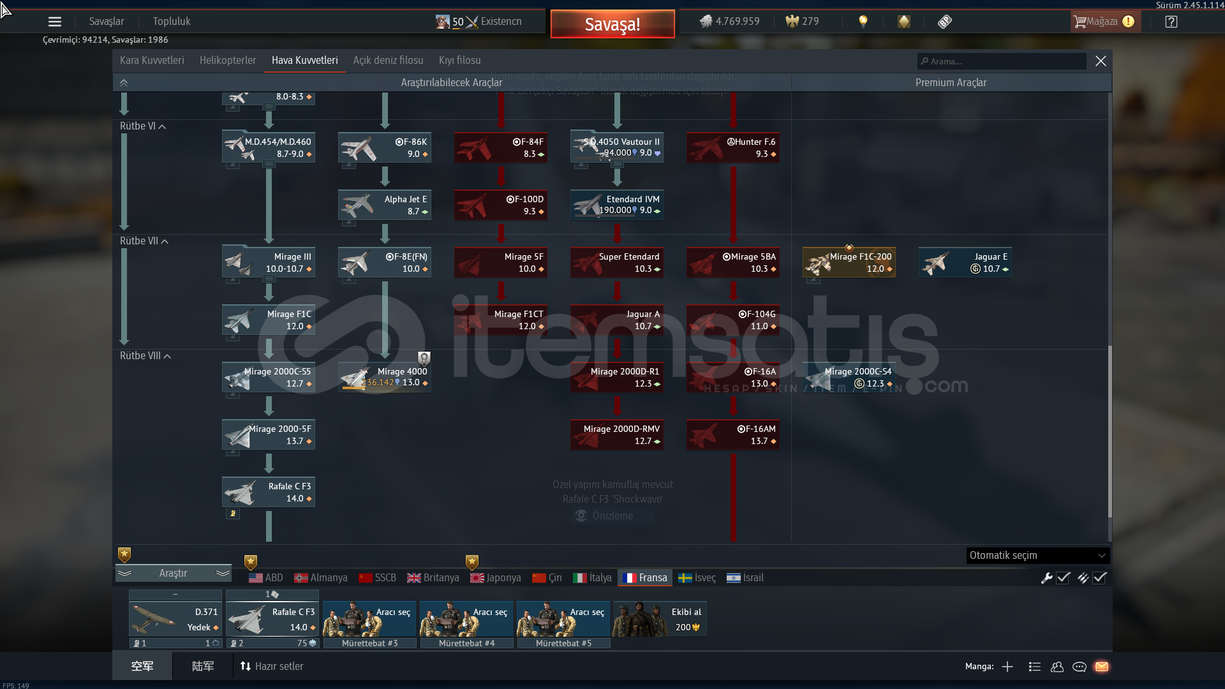Open the chat bubble icon
Image resolution: width=1225 pixels, height=689 pixels.
point(1080,667)
